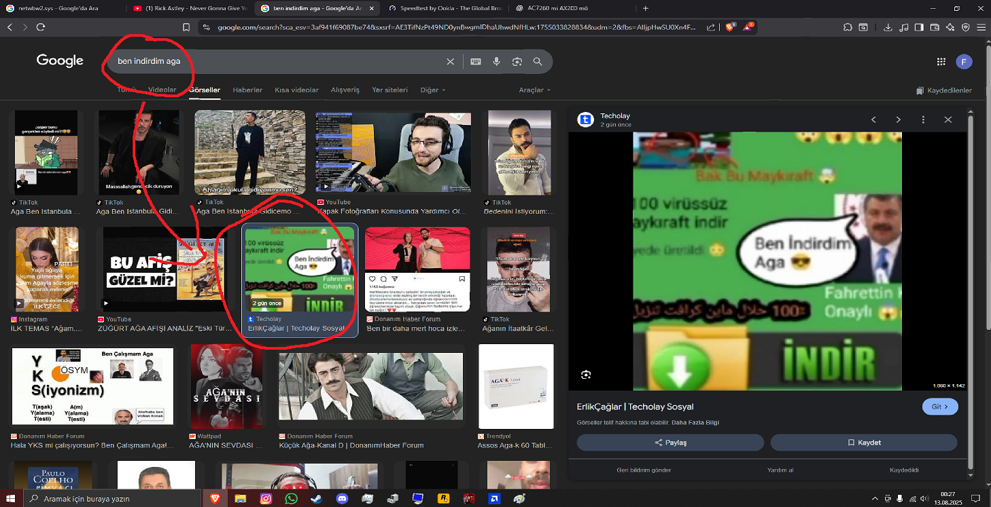Screen dimensions: 991x507
Task: Start voice search with the microphone icon
Action: coord(496,62)
